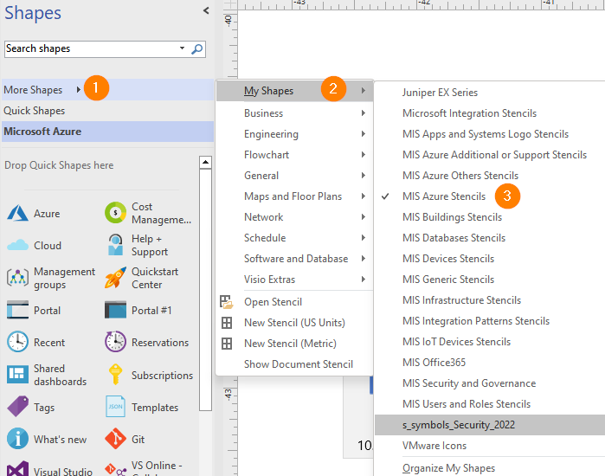Expand the Business submenu
This screenshot has height=476, width=605.
[363, 113]
